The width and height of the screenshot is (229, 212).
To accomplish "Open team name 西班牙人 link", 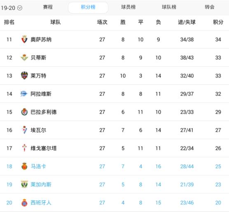I will (41, 203).
